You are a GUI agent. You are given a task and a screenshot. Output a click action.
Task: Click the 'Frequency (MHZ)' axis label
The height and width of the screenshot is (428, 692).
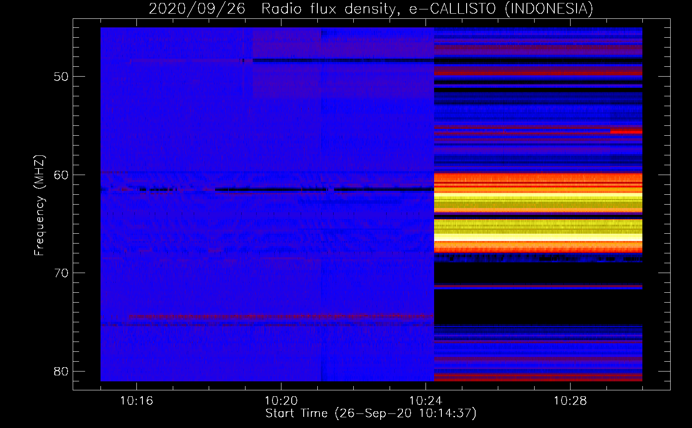(x=39, y=205)
